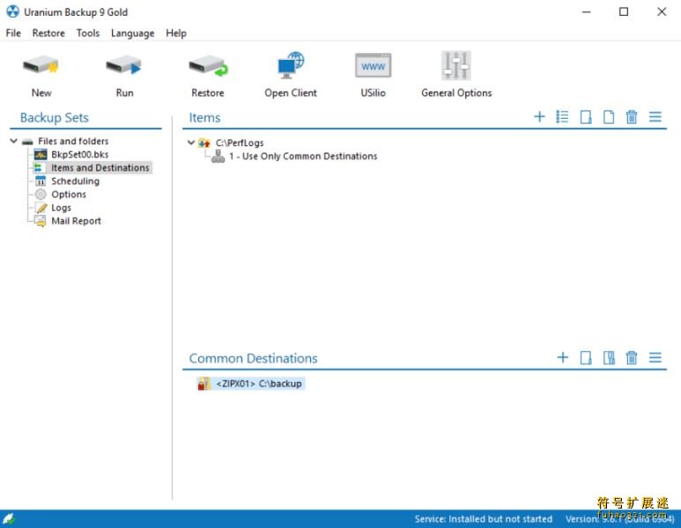The image size is (681, 528).
Task: Collapse the Files and folders tree node
Action: (x=14, y=141)
